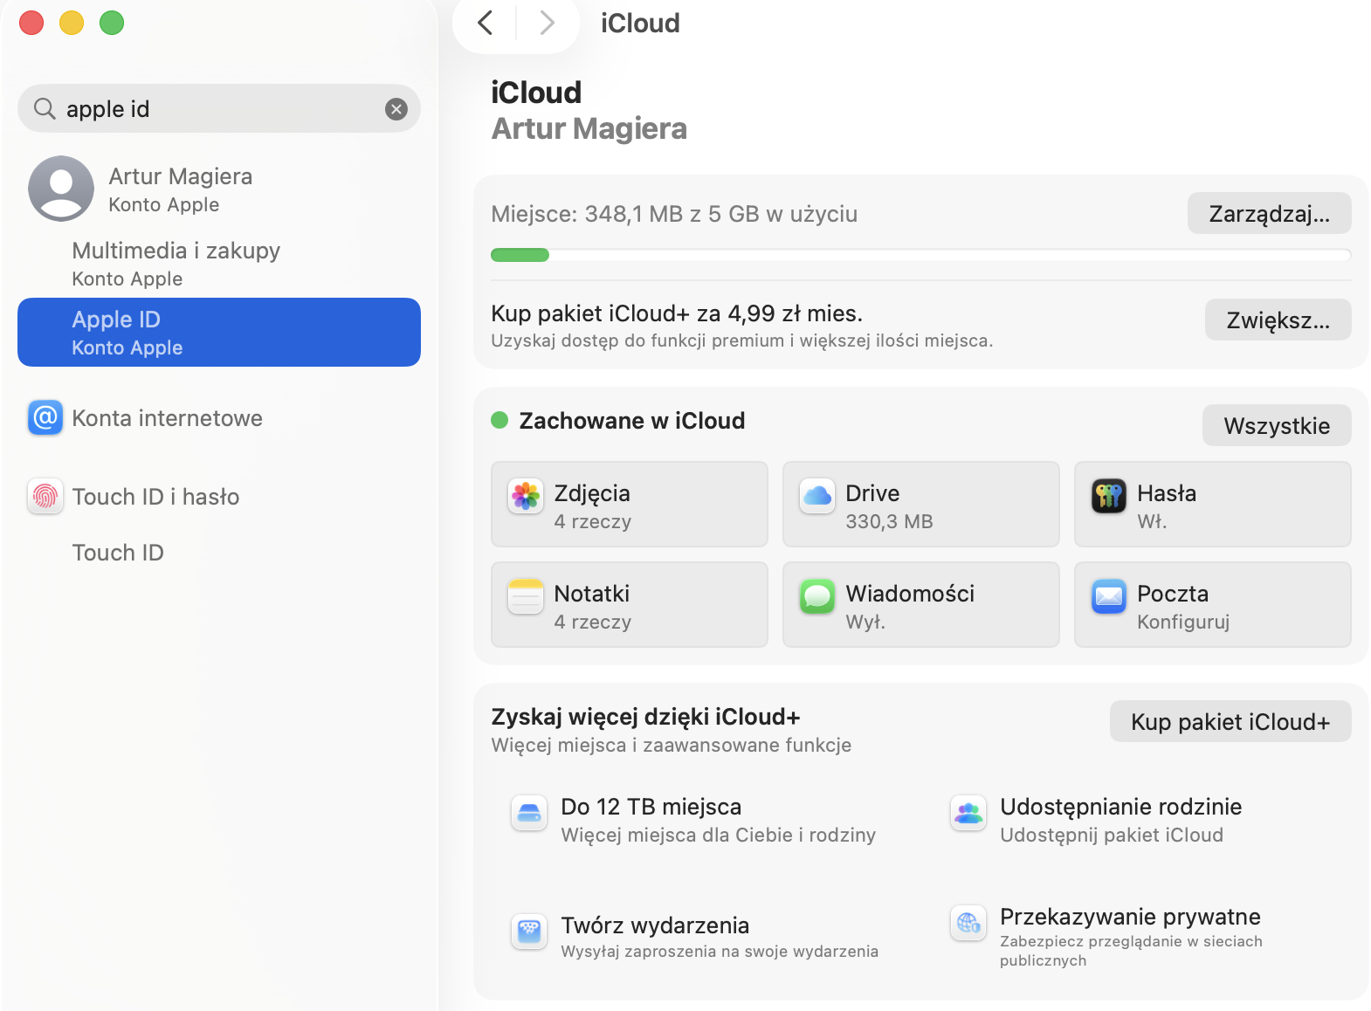Click Konta internetowe at-sign icon
Viewport: 1371px width, 1011px height.
tap(45, 418)
